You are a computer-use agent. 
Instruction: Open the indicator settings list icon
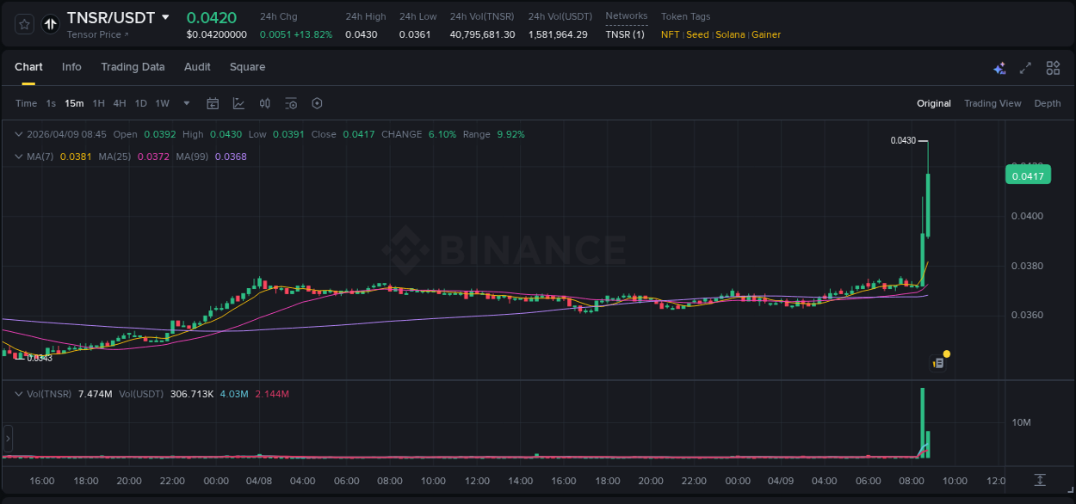pos(291,103)
